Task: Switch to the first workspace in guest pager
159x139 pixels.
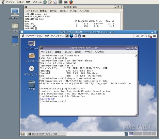Action: 131,134
